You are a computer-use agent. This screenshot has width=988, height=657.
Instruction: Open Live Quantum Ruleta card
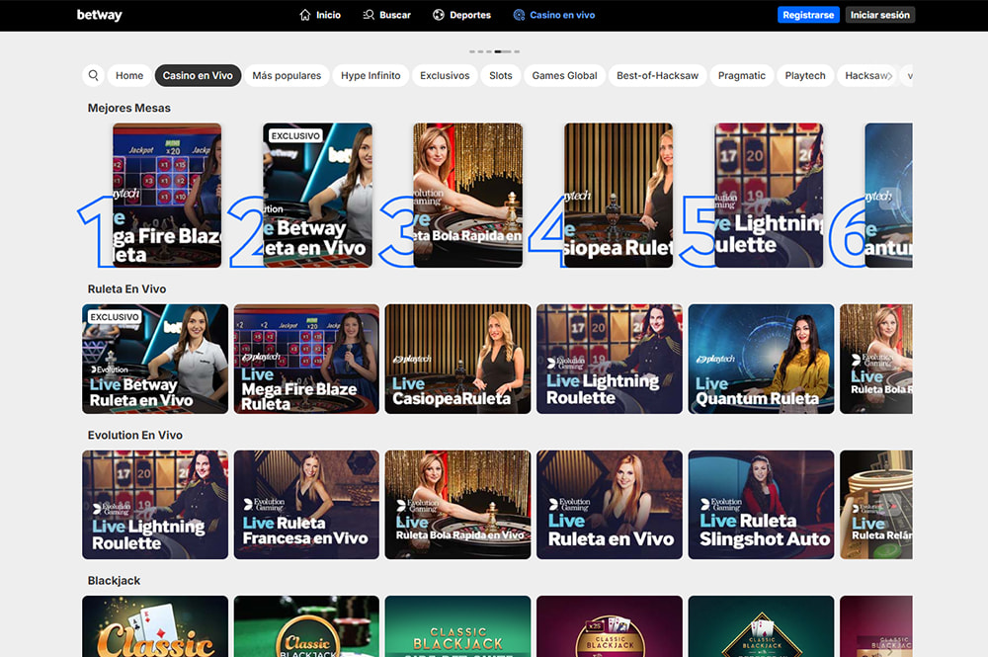761,359
